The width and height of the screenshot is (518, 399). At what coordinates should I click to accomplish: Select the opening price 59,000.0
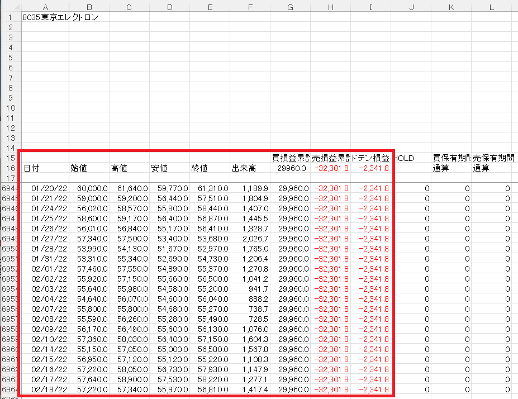[89, 198]
